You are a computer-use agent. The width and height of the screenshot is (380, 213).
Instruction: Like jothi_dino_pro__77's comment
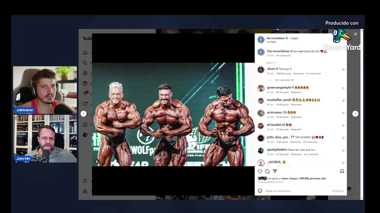click(343, 138)
